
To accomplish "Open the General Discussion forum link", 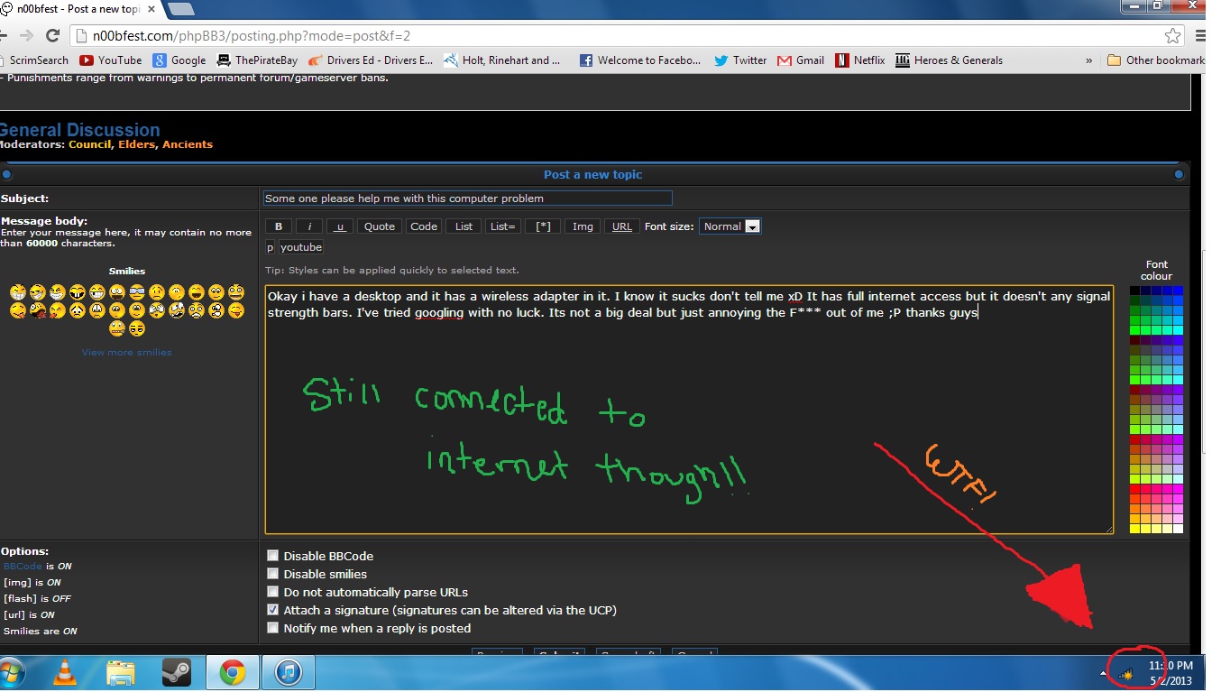I will pyautogui.click(x=79, y=130).
